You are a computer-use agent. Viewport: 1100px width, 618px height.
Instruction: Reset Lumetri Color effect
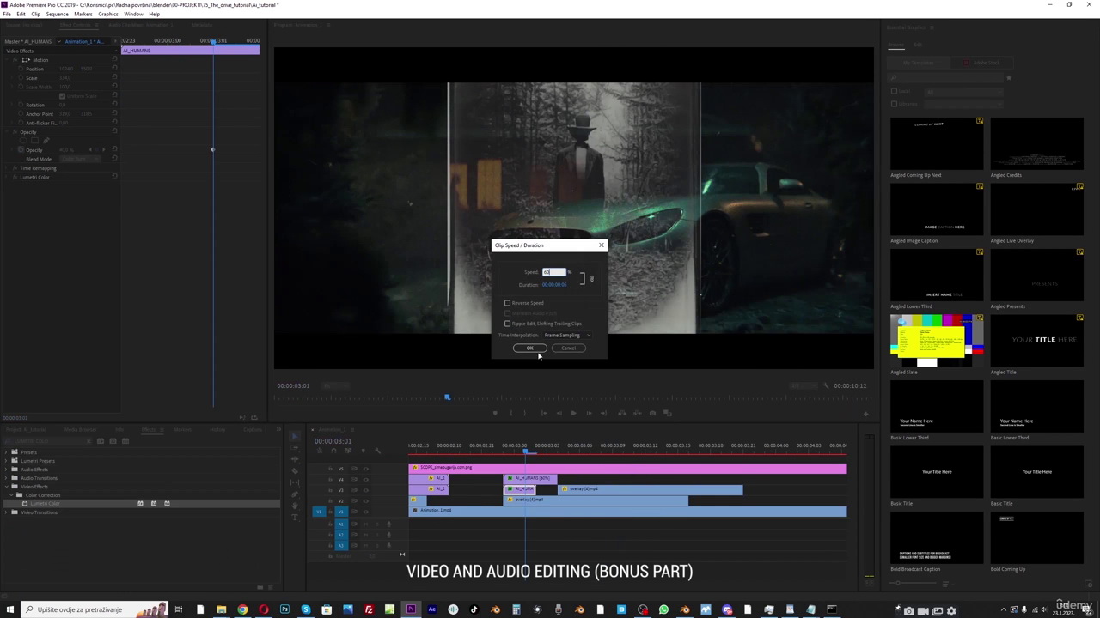pyautogui.click(x=114, y=177)
